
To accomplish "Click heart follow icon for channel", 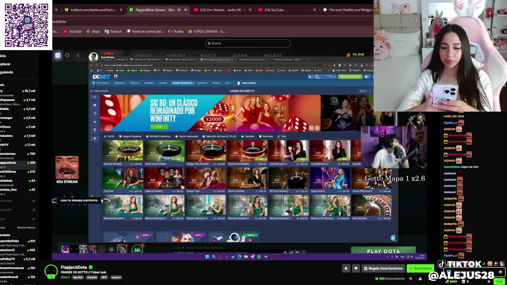I will [x=356, y=268].
